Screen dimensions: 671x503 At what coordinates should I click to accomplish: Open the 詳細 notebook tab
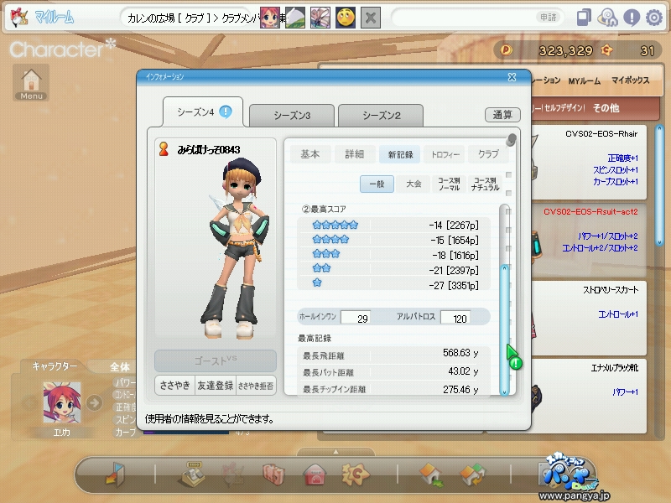[x=355, y=154]
